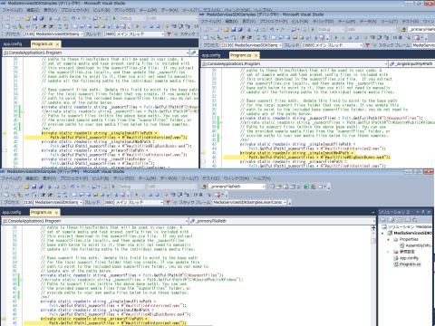435x326 pixels.
Task: Select Properties folder in Solution Explorer
Action: tap(406, 239)
